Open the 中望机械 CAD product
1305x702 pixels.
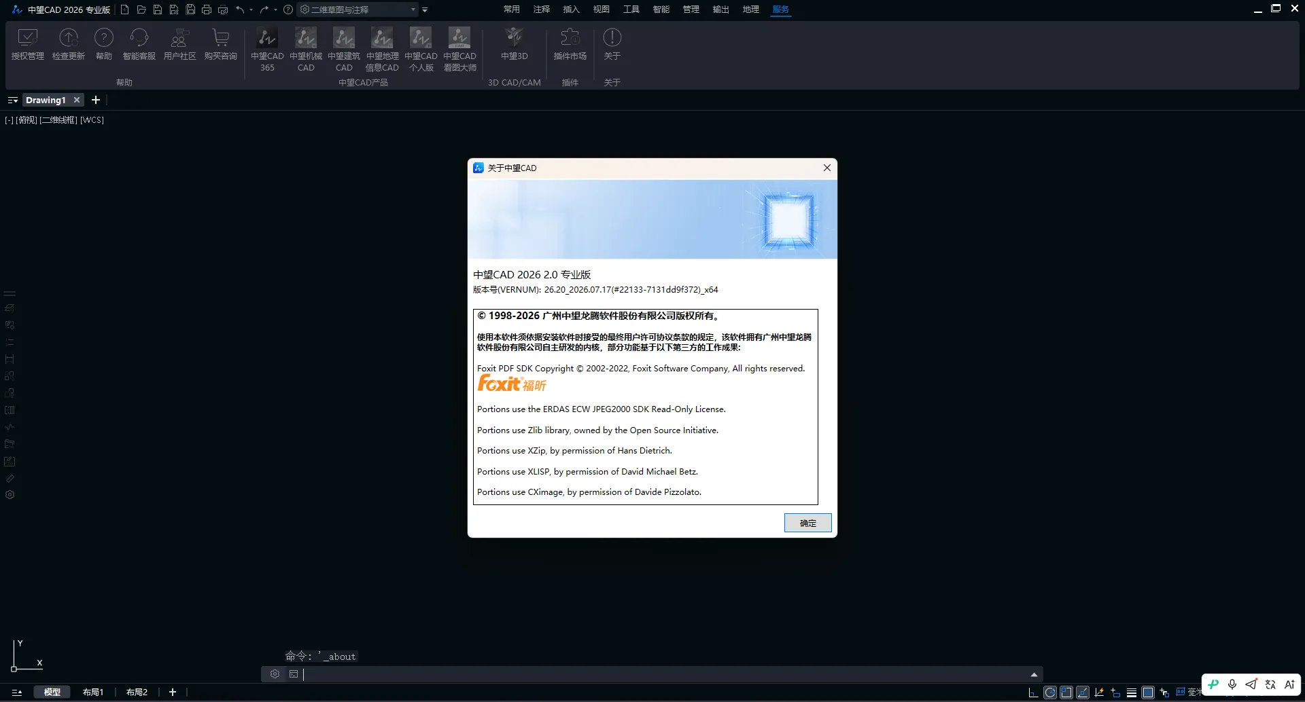tap(306, 50)
